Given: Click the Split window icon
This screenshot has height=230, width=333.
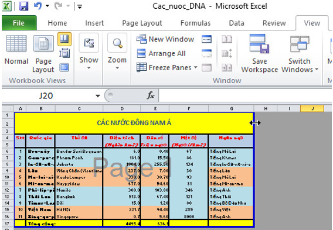Looking at the screenshot, I should pyautogui.click(x=206, y=39).
